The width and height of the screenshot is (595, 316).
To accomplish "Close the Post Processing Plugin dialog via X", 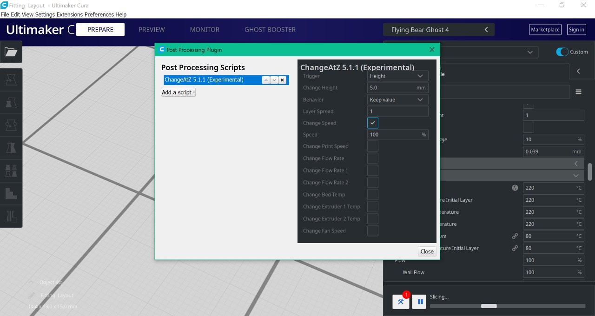I will [x=432, y=50].
